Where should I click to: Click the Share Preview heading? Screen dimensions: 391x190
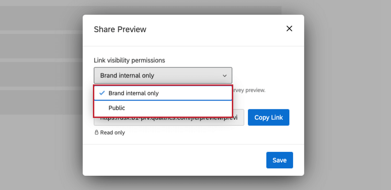(120, 29)
